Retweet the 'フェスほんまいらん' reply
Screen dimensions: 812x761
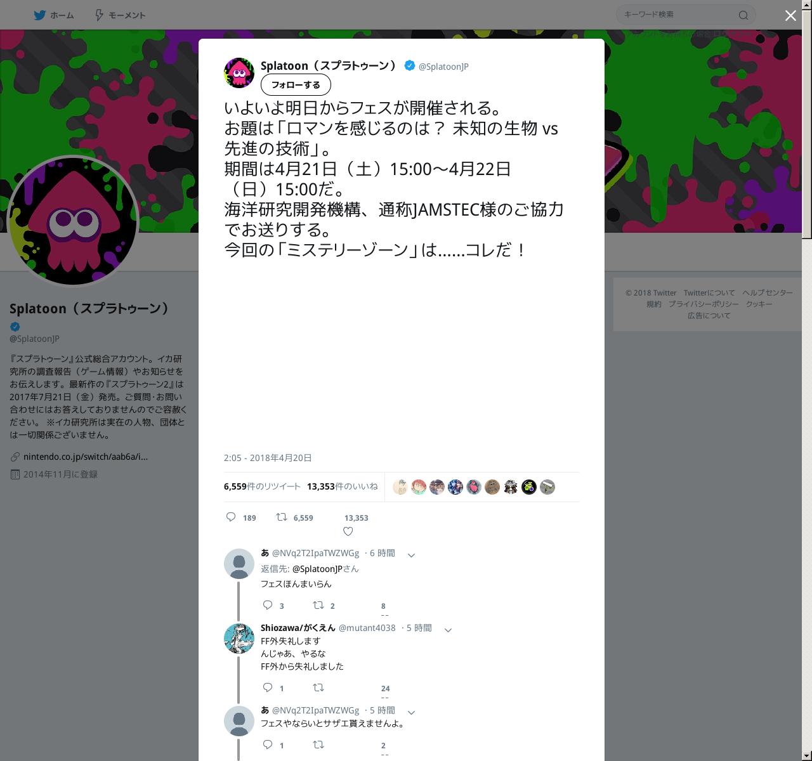pyautogui.click(x=318, y=605)
